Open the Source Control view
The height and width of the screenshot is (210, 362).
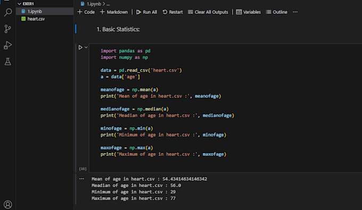[7, 29]
